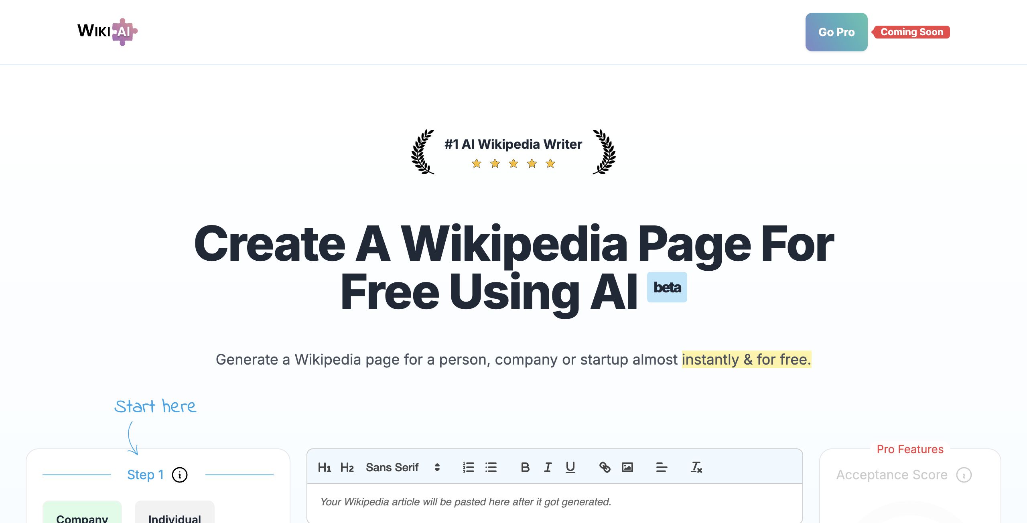This screenshot has width=1027, height=523.
Task: Insert a bulleted list
Action: pyautogui.click(x=491, y=467)
